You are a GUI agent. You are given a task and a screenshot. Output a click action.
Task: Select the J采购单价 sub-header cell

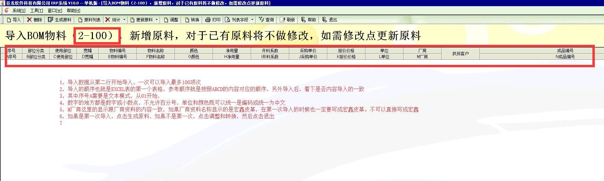tap(308, 57)
